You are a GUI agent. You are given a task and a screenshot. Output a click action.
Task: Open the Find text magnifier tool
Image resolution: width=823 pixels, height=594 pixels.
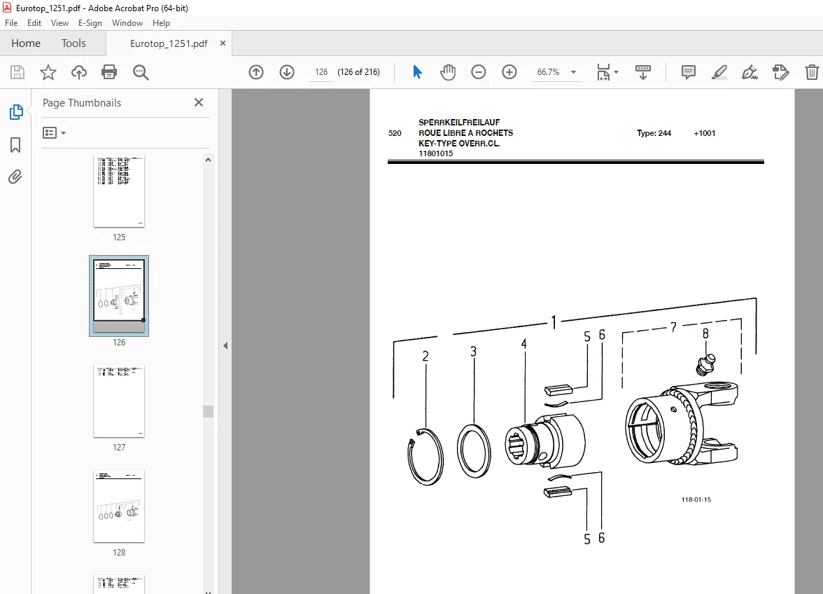coord(141,72)
